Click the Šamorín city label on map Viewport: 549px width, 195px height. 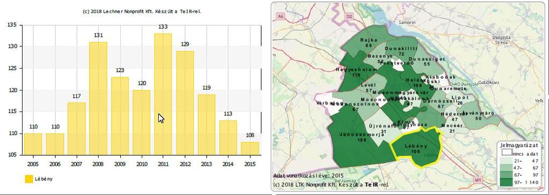tap(407, 22)
